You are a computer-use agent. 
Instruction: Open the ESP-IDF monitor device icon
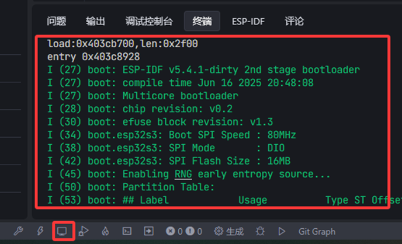coord(62,231)
